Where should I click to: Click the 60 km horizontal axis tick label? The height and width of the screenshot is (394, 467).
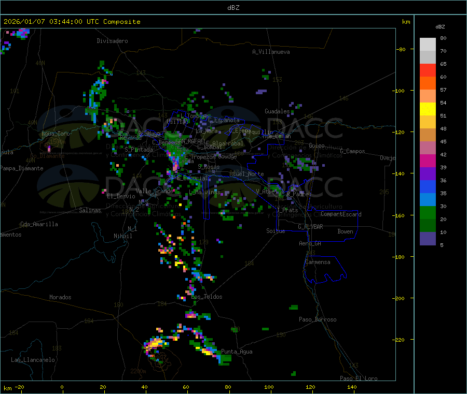click(186, 387)
